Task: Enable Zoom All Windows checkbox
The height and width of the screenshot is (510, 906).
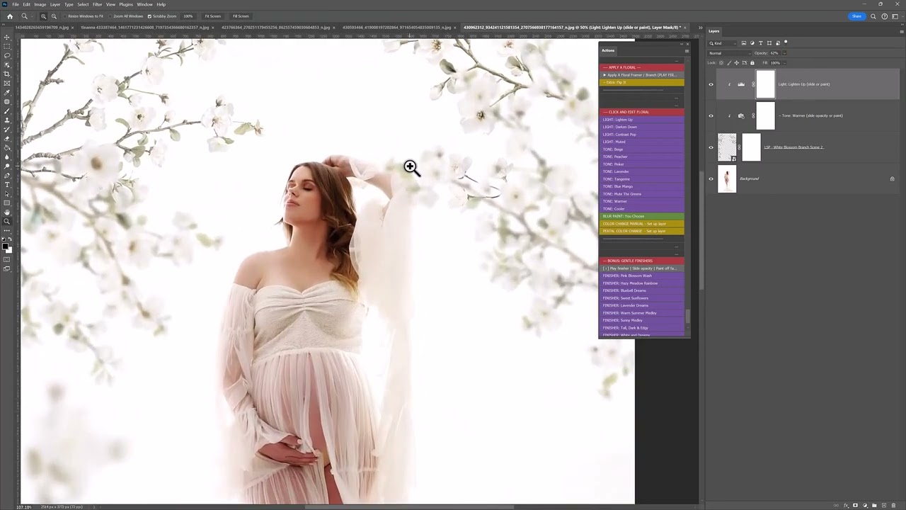Action: (109, 16)
